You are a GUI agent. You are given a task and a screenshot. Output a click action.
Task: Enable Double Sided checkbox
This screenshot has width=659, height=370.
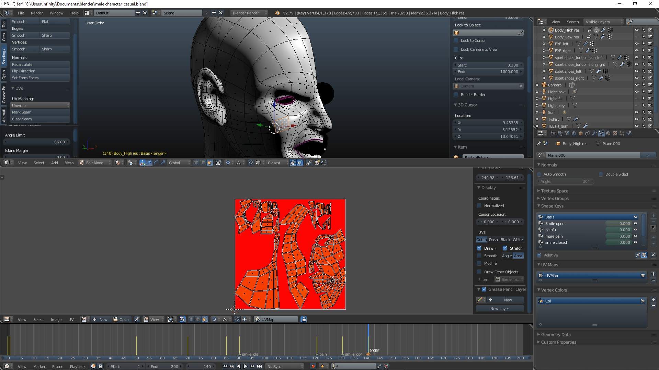[601, 174]
